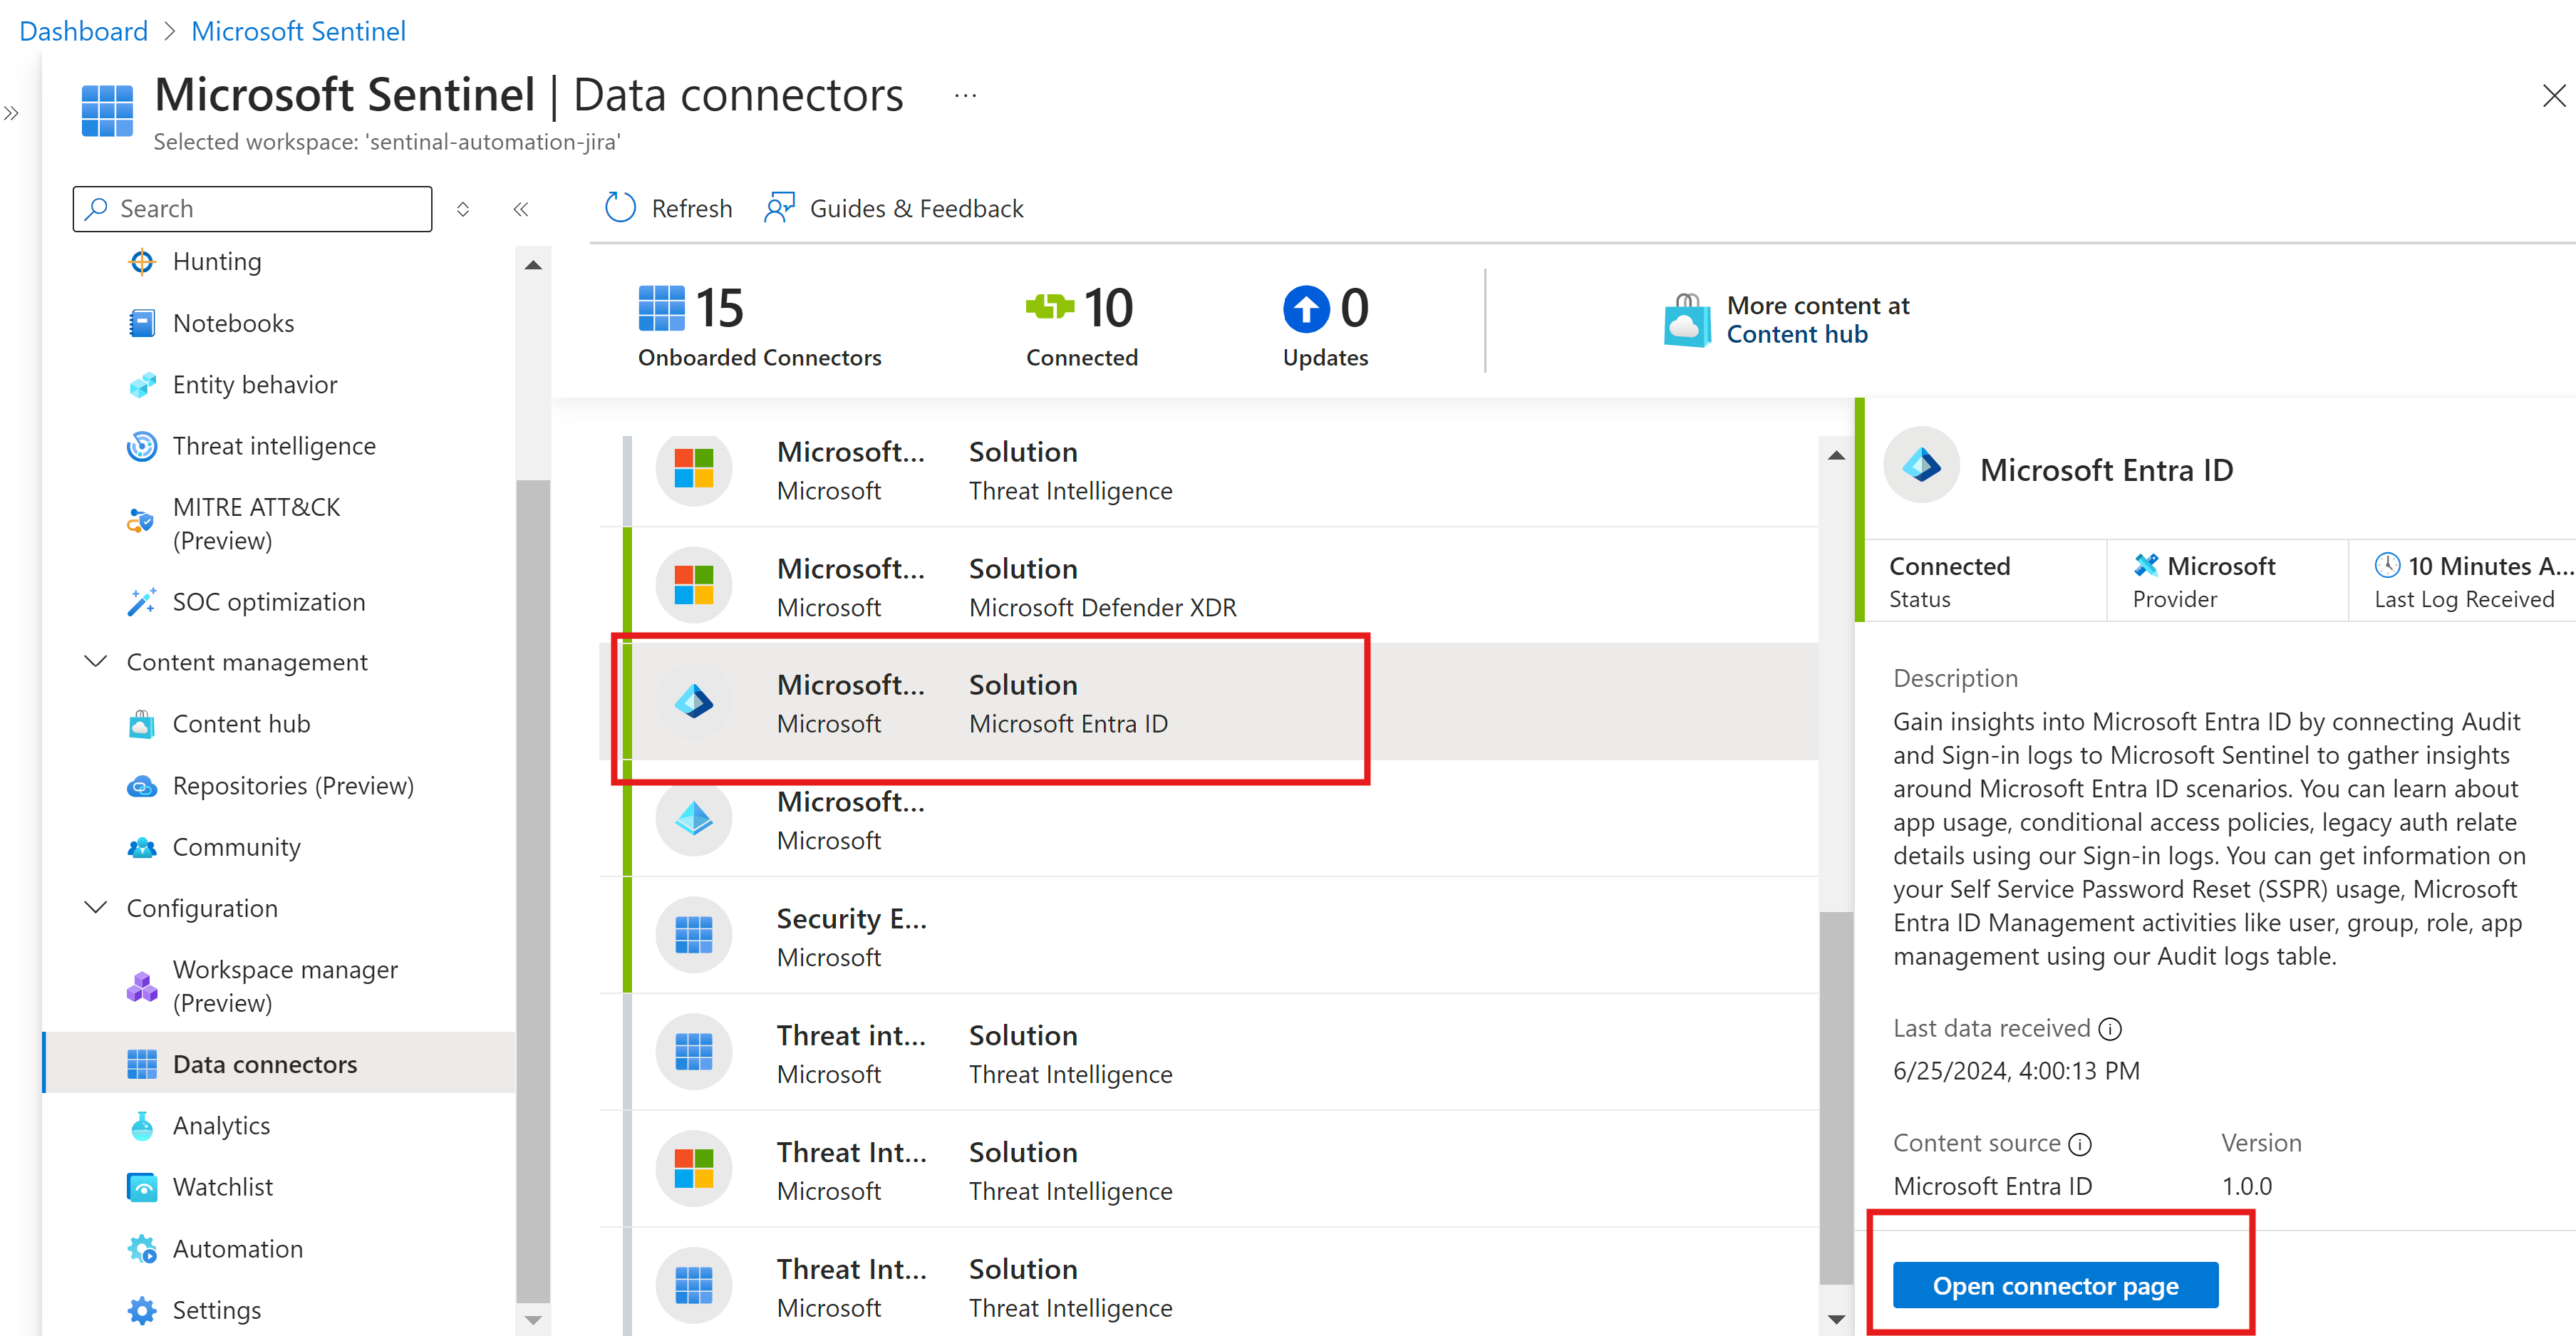Click the Entity behavior icon

click(142, 385)
